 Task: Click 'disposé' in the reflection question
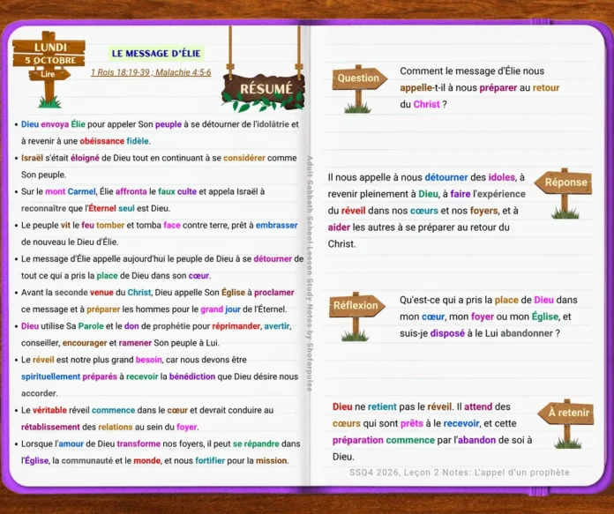click(447, 333)
